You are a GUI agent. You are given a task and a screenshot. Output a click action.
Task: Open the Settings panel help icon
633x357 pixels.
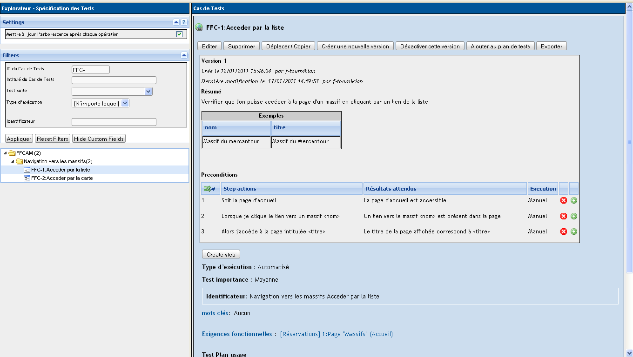point(184,22)
